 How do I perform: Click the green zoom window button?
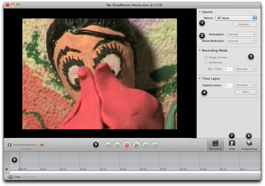pos(18,5)
